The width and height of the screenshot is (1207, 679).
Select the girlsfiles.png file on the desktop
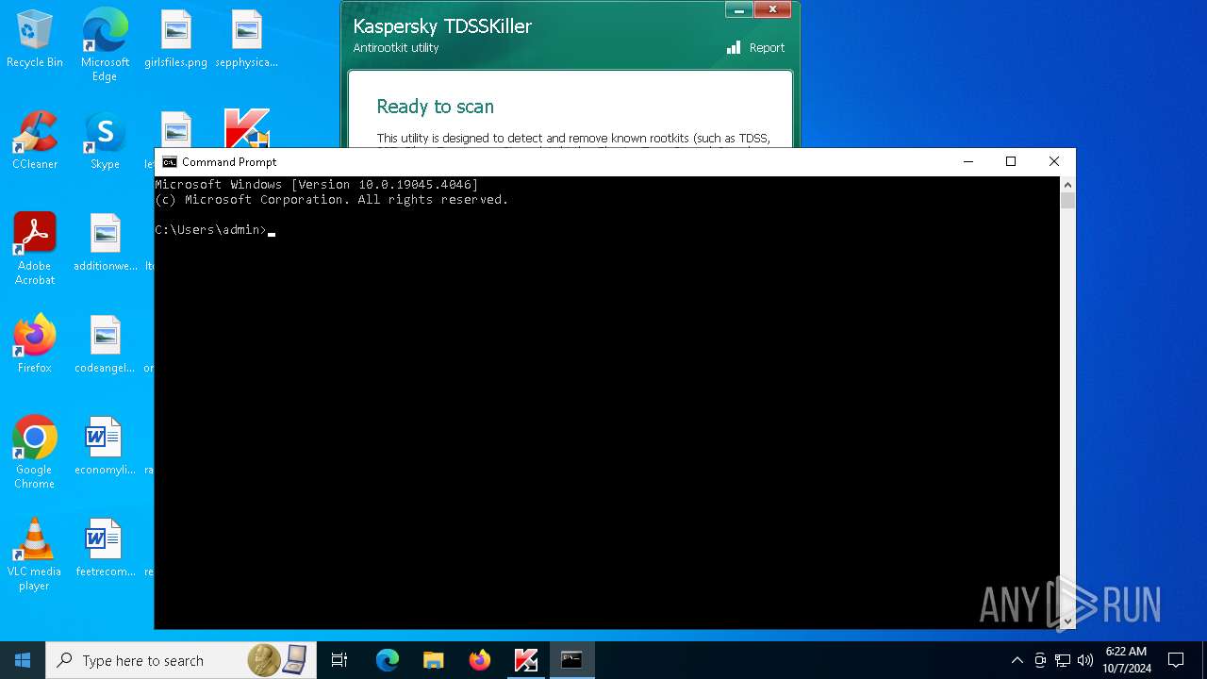tap(175, 40)
